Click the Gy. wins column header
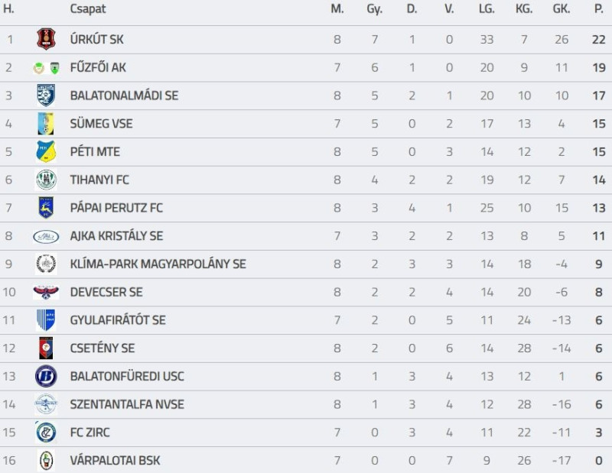 pos(374,9)
